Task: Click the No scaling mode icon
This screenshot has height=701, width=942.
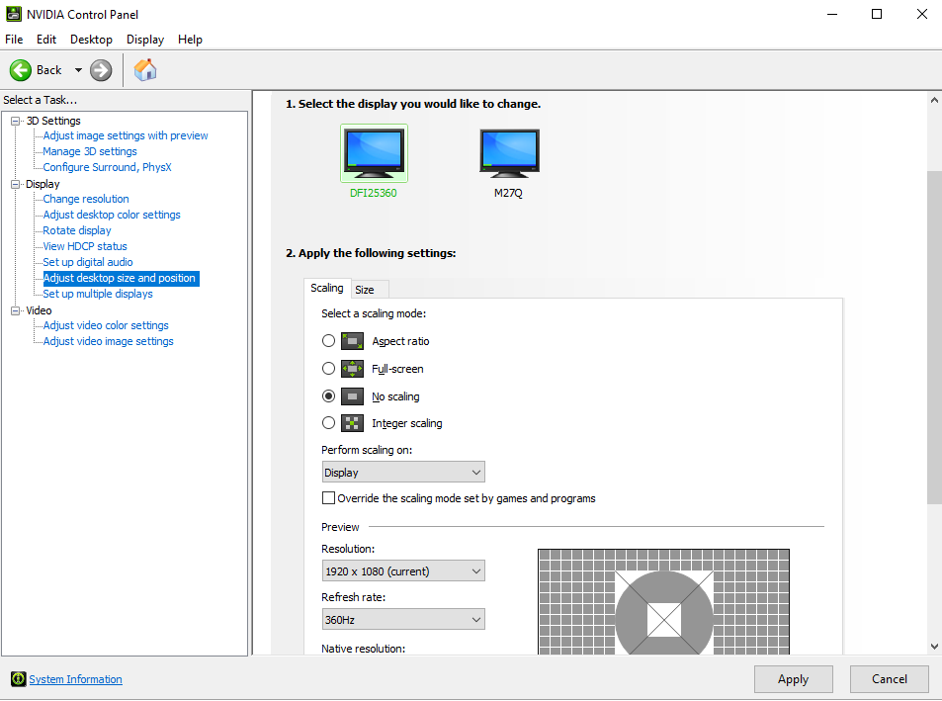Action: (x=352, y=396)
